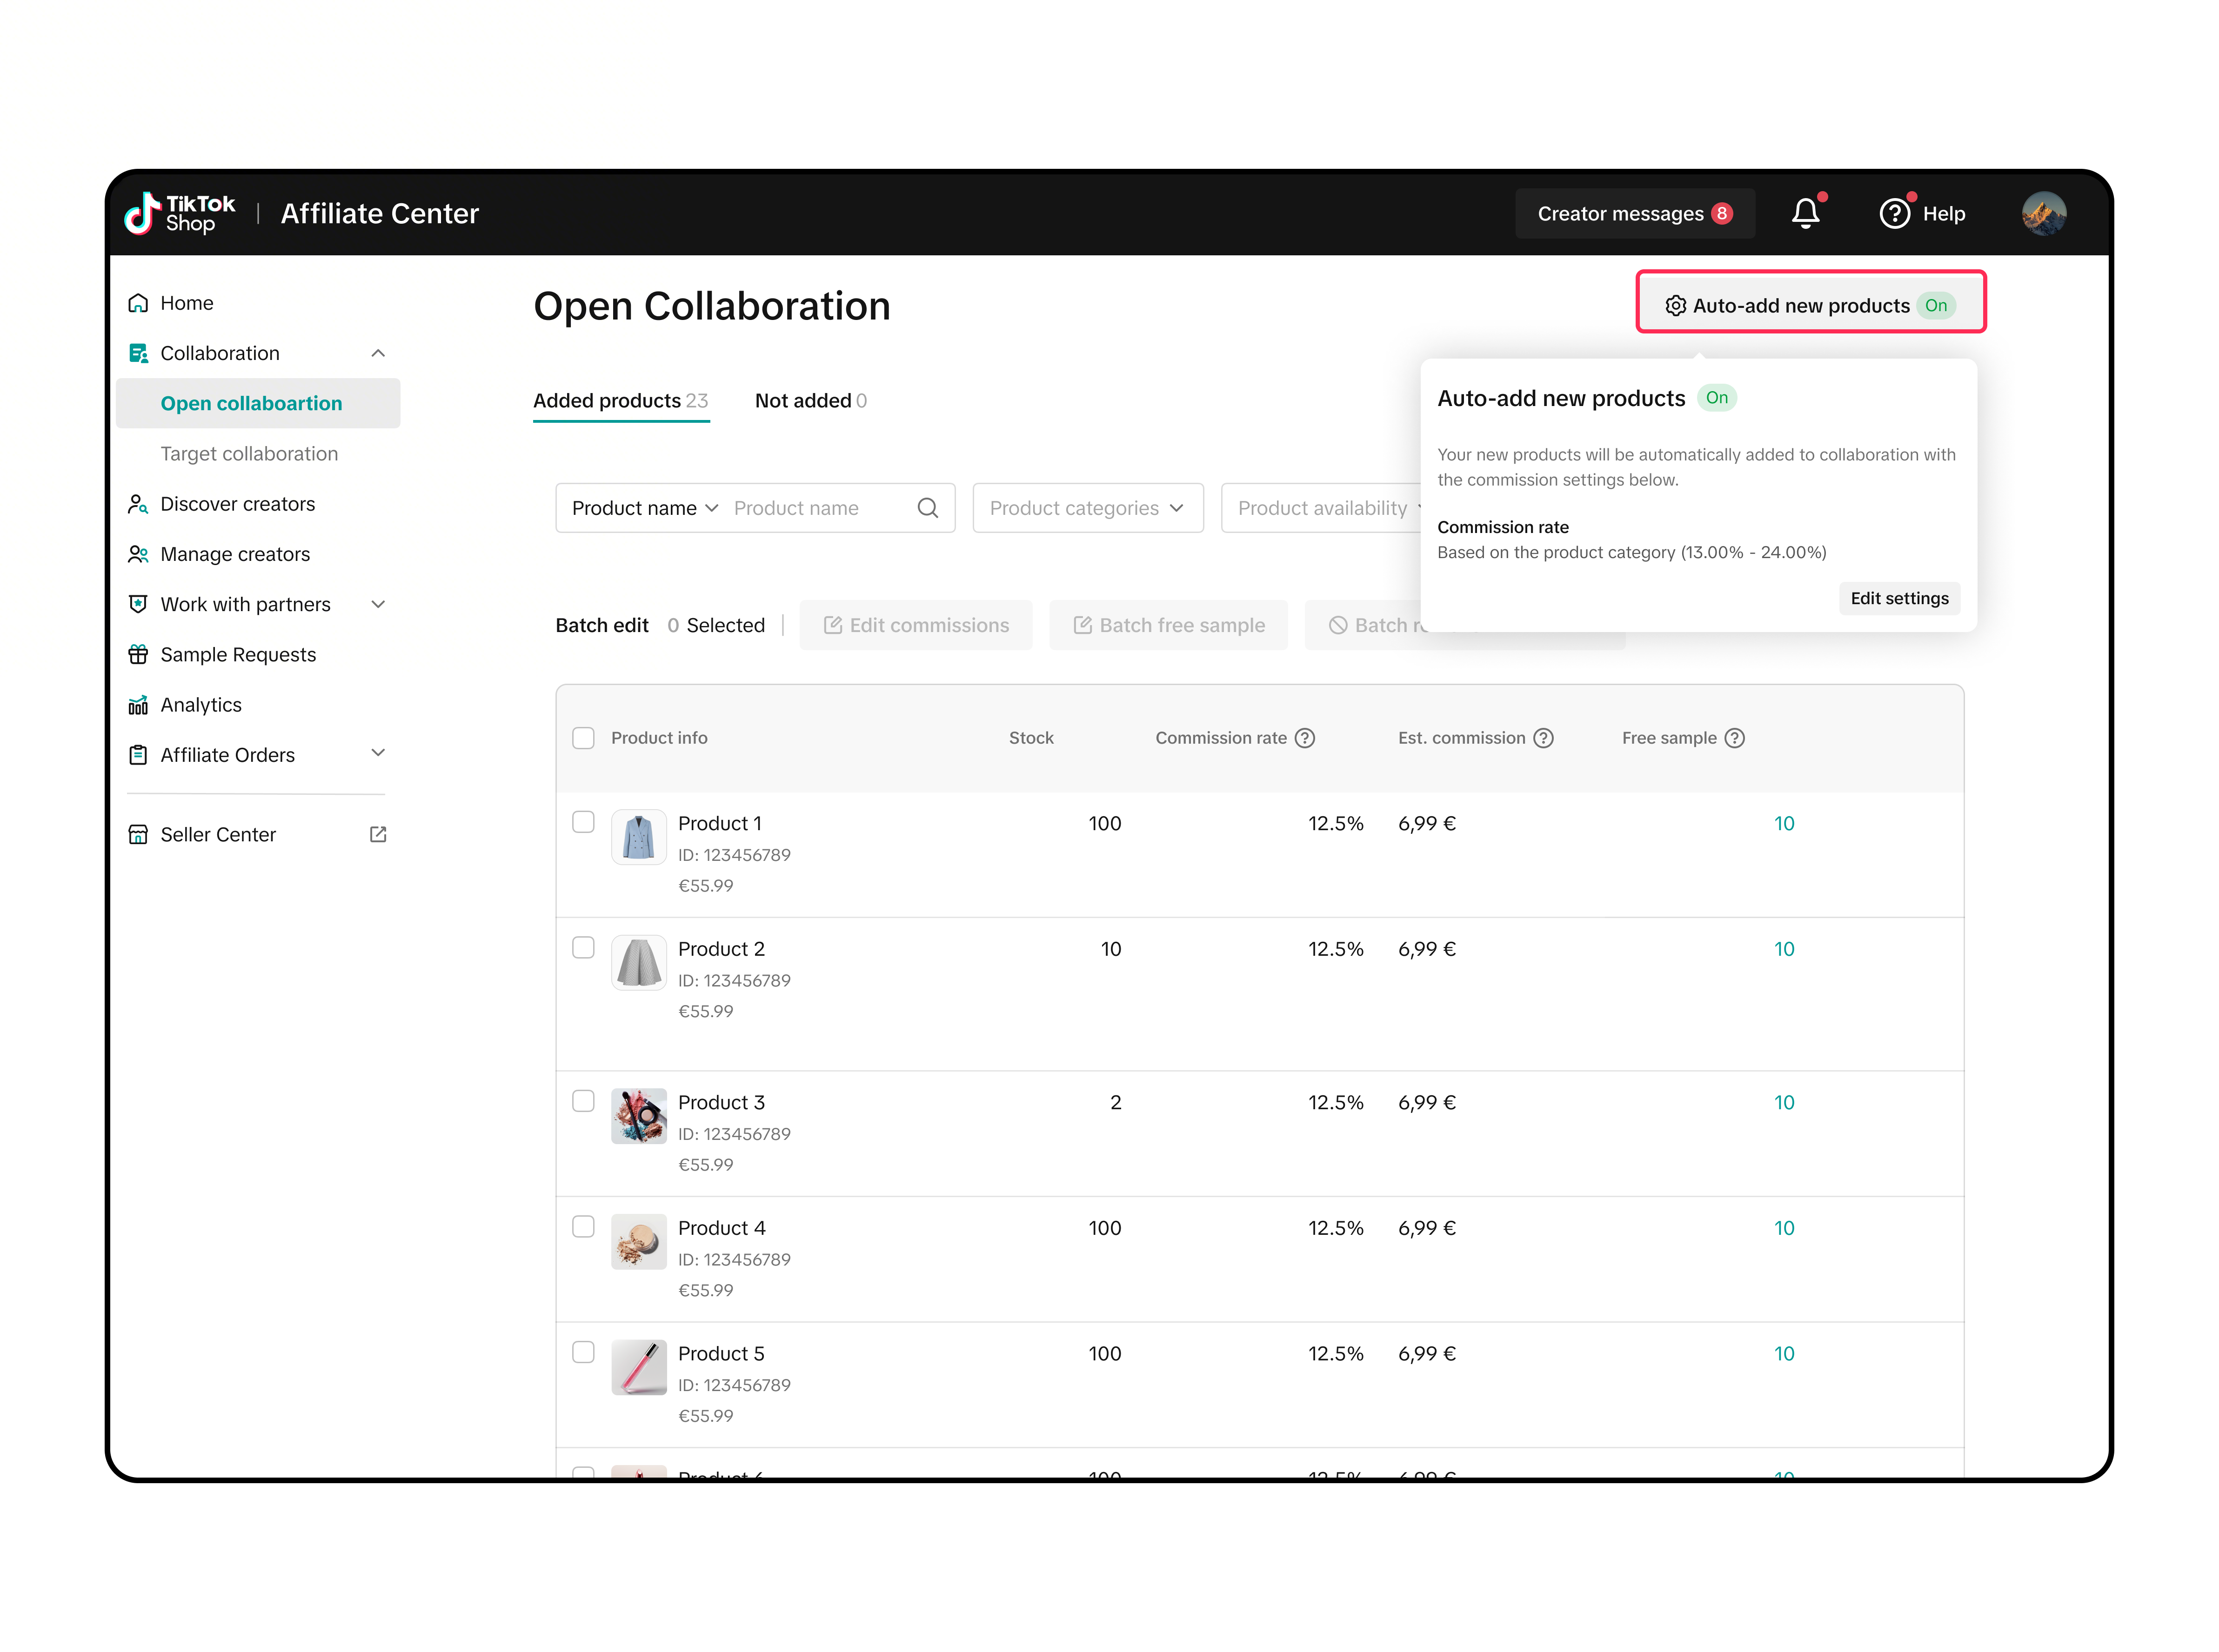
Task: Click the Analytics chart icon
Action: [138, 705]
